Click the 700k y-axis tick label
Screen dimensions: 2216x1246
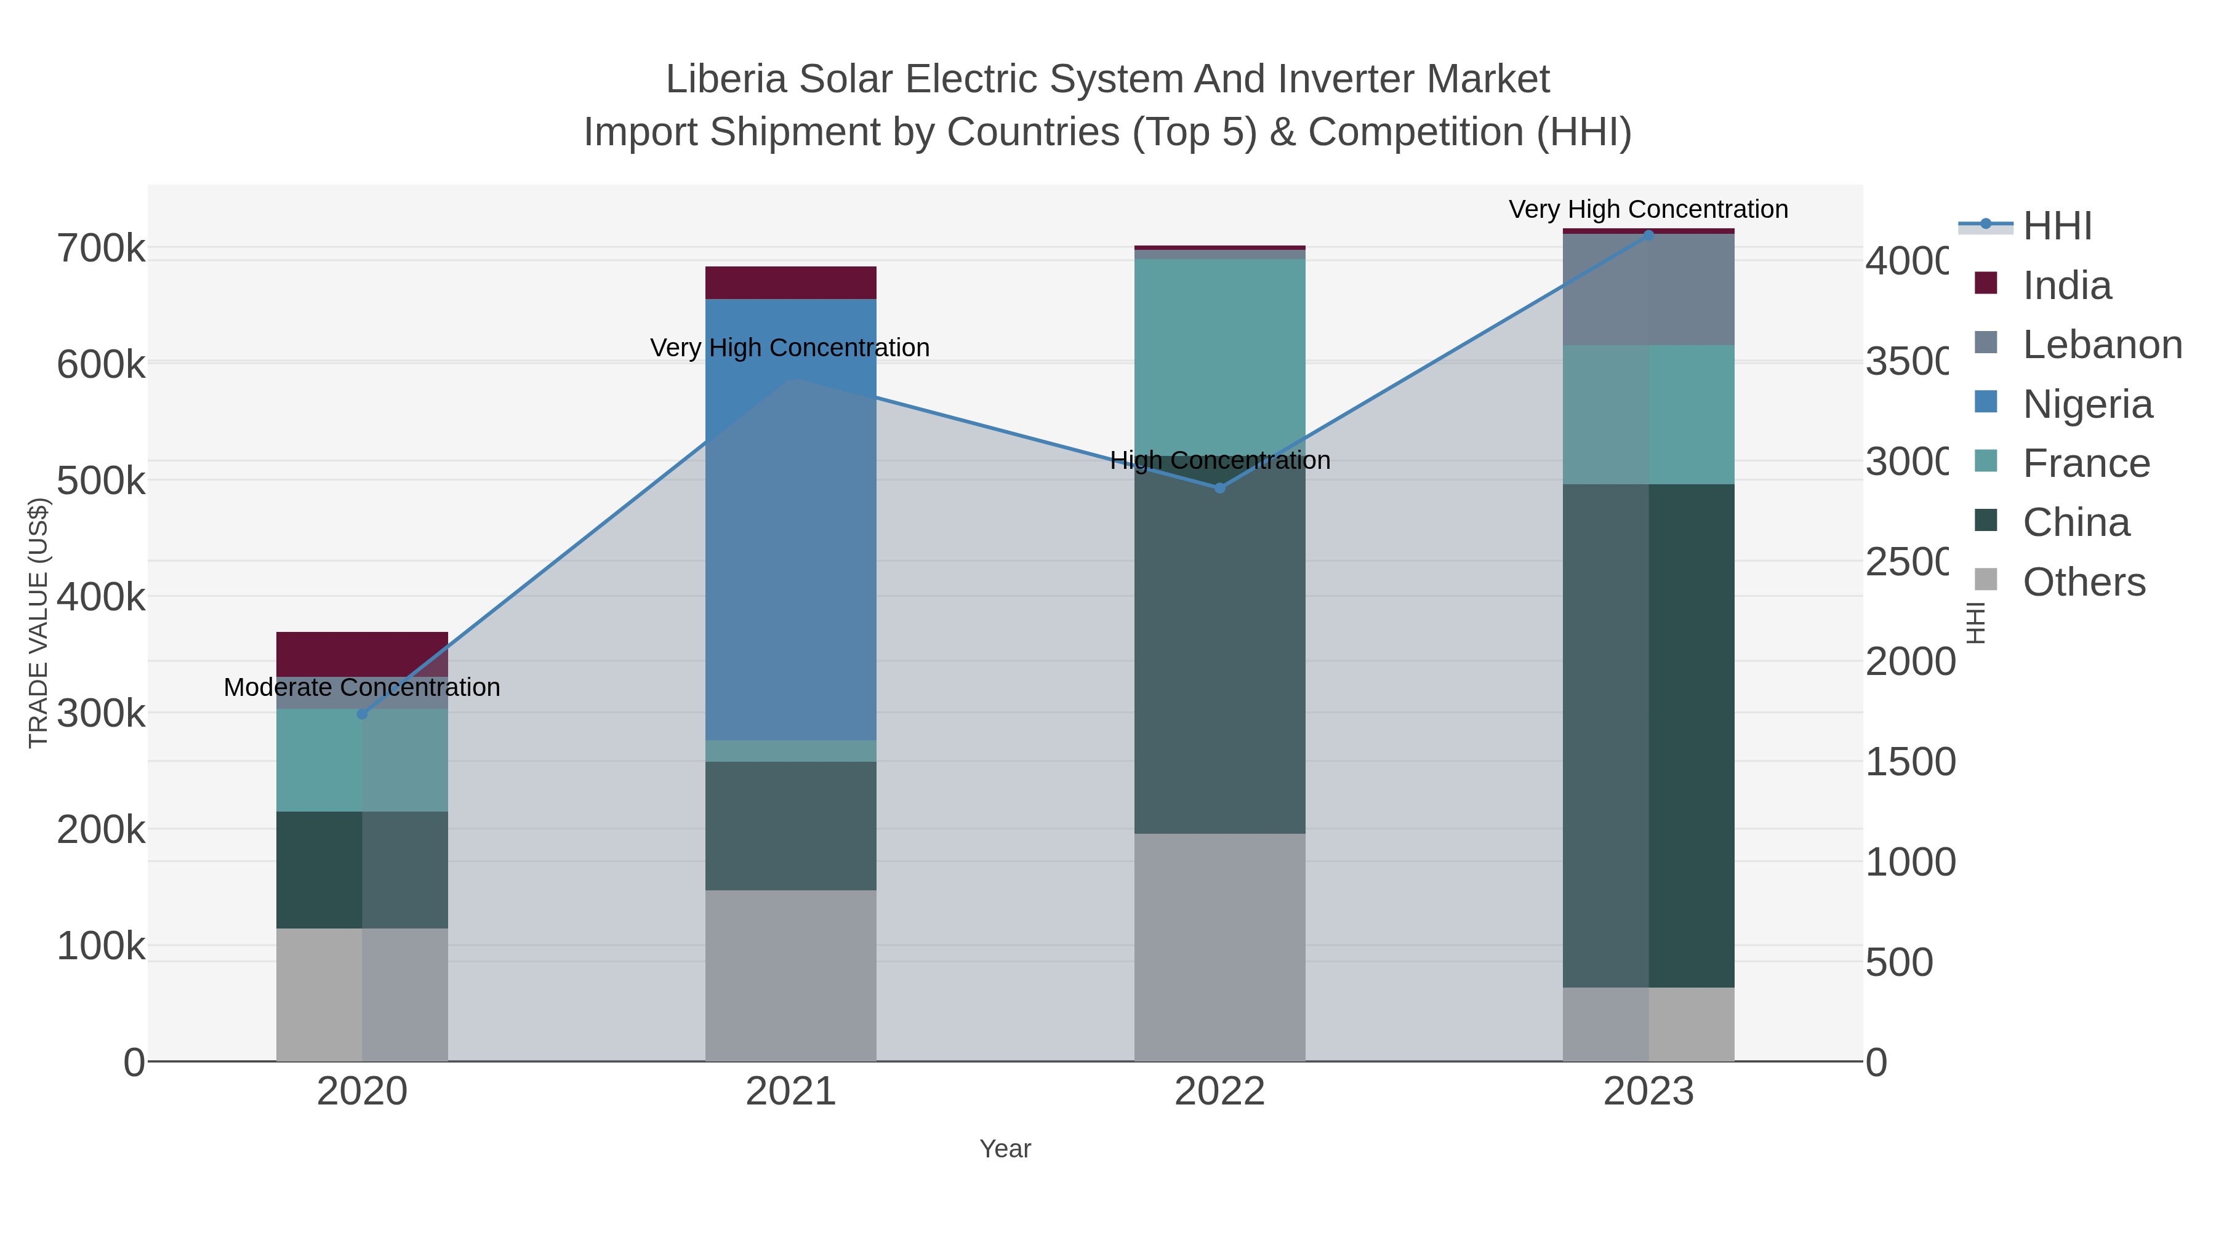102,249
